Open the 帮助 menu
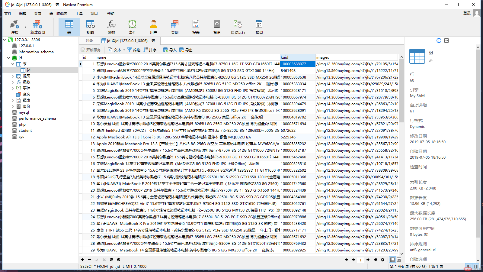Viewport: 483px width, 272px height. coord(111,13)
